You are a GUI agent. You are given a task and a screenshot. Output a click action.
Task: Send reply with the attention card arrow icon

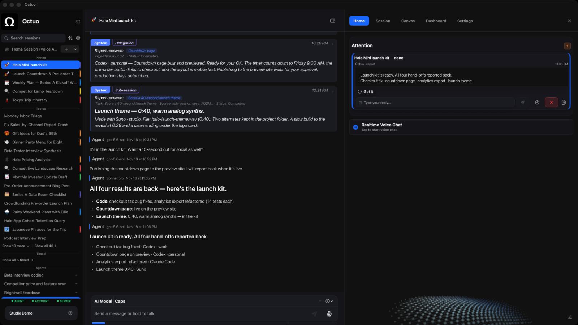(x=523, y=103)
